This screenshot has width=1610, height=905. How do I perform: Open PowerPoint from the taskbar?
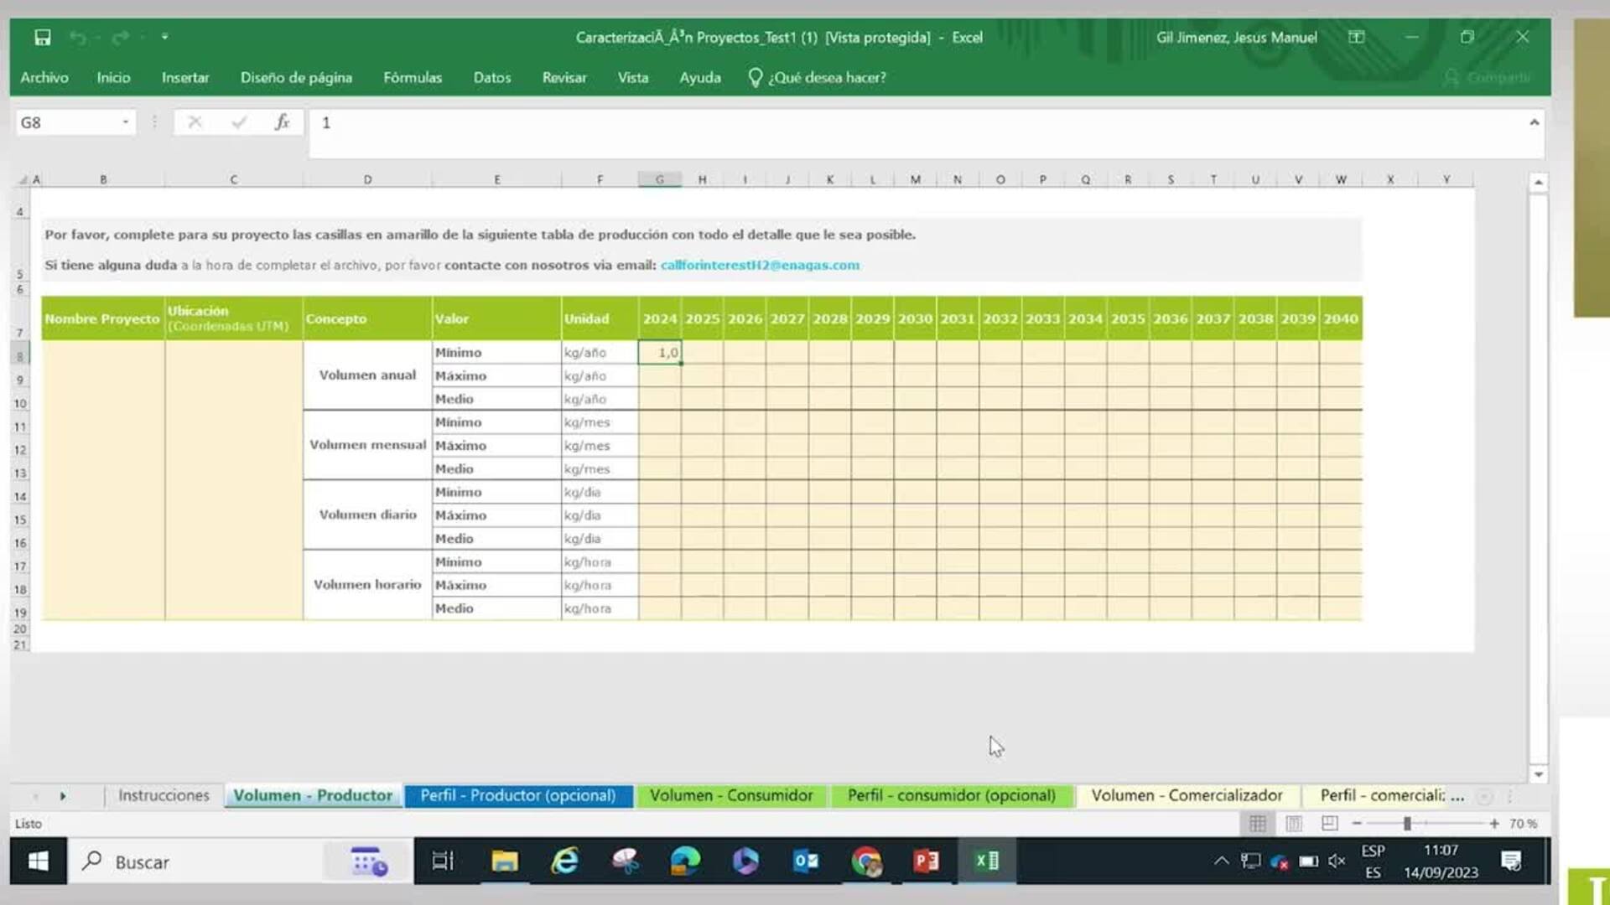coord(926,861)
